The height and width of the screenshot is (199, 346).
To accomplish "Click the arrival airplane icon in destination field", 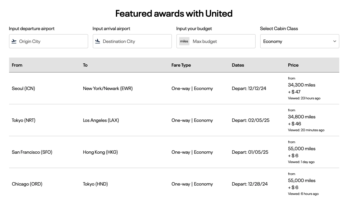I will [97, 41].
